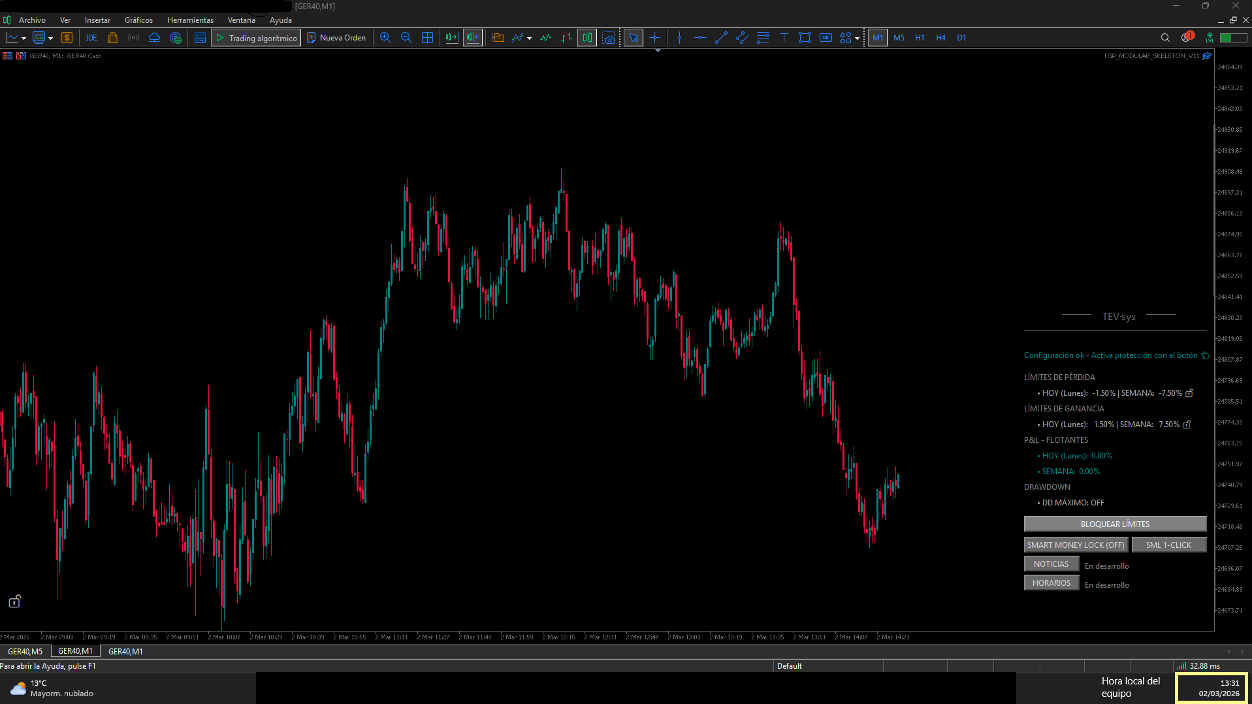Viewport: 1252px width, 704px height.
Task: Select the text label tool
Action: tap(784, 38)
